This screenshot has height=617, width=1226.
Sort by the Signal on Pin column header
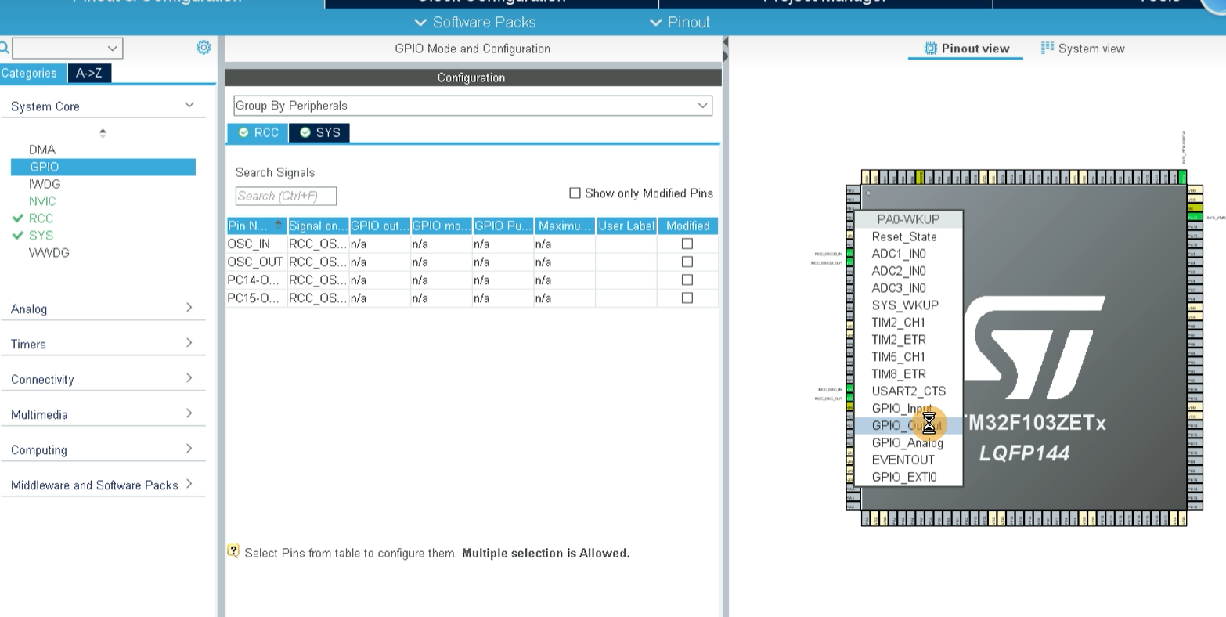click(x=318, y=226)
